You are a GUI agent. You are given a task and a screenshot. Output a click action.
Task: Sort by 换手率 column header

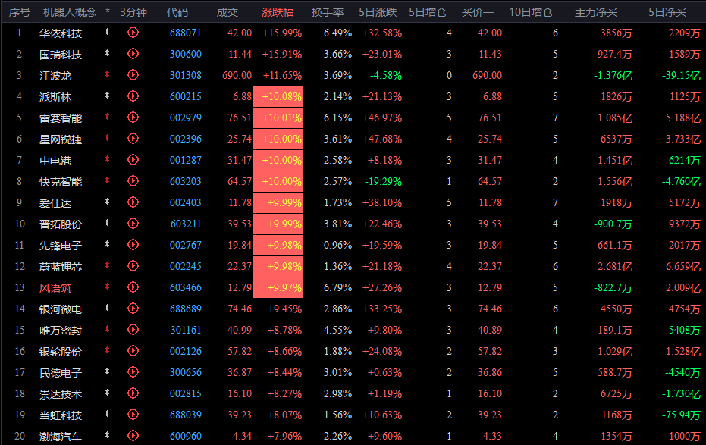click(x=328, y=12)
